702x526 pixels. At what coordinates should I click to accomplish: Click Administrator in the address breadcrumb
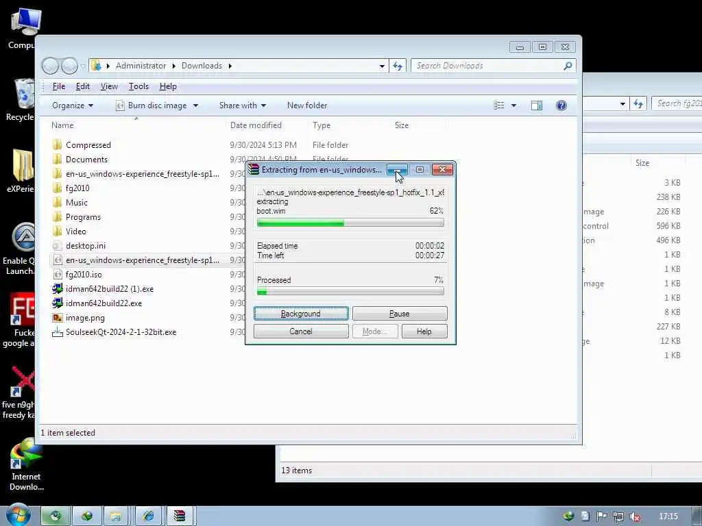coord(141,66)
